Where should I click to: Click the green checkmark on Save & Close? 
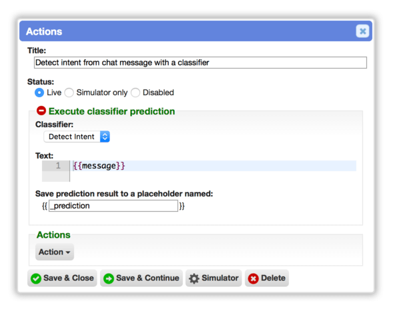(36, 278)
